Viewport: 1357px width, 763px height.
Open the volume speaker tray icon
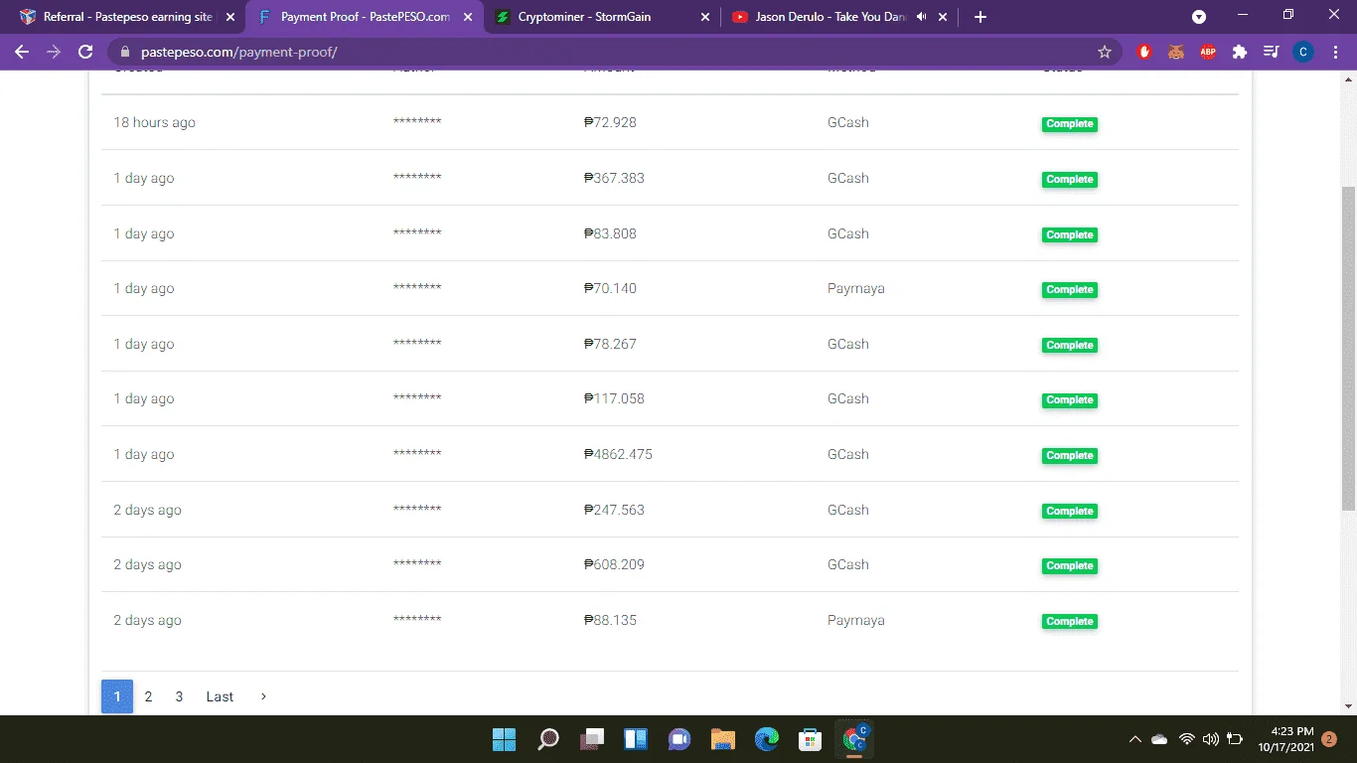click(1210, 739)
